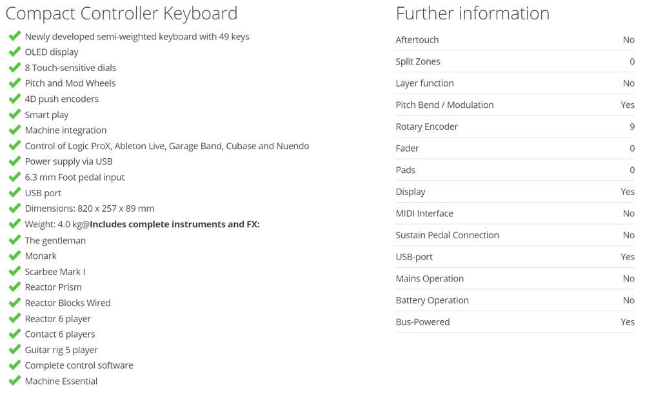The image size is (645, 397).
Task: Click the MIDI Interface label
Action: tap(424, 213)
